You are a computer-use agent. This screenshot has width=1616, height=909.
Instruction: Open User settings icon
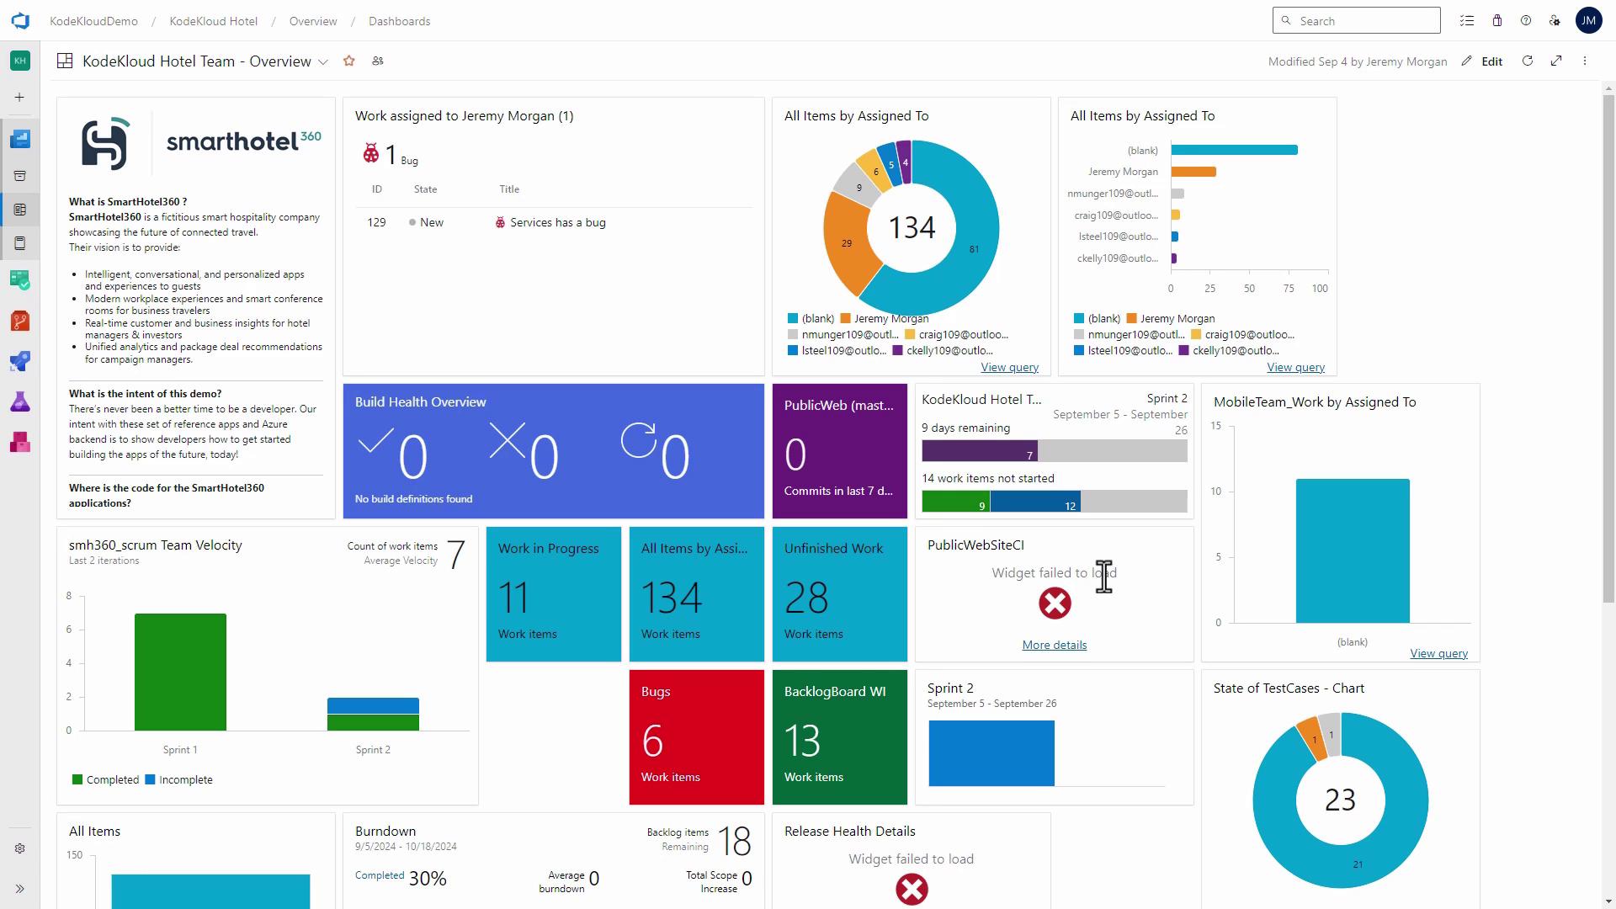1555,21
